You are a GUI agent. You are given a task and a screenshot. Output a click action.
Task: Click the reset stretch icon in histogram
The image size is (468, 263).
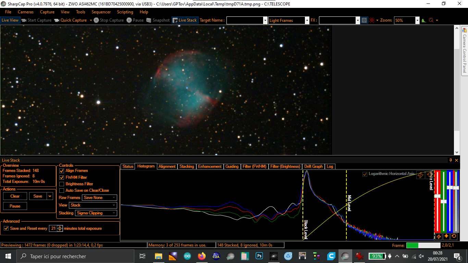[429, 175]
